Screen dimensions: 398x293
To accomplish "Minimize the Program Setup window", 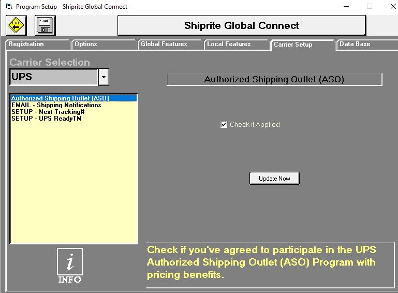I will (x=346, y=7).
